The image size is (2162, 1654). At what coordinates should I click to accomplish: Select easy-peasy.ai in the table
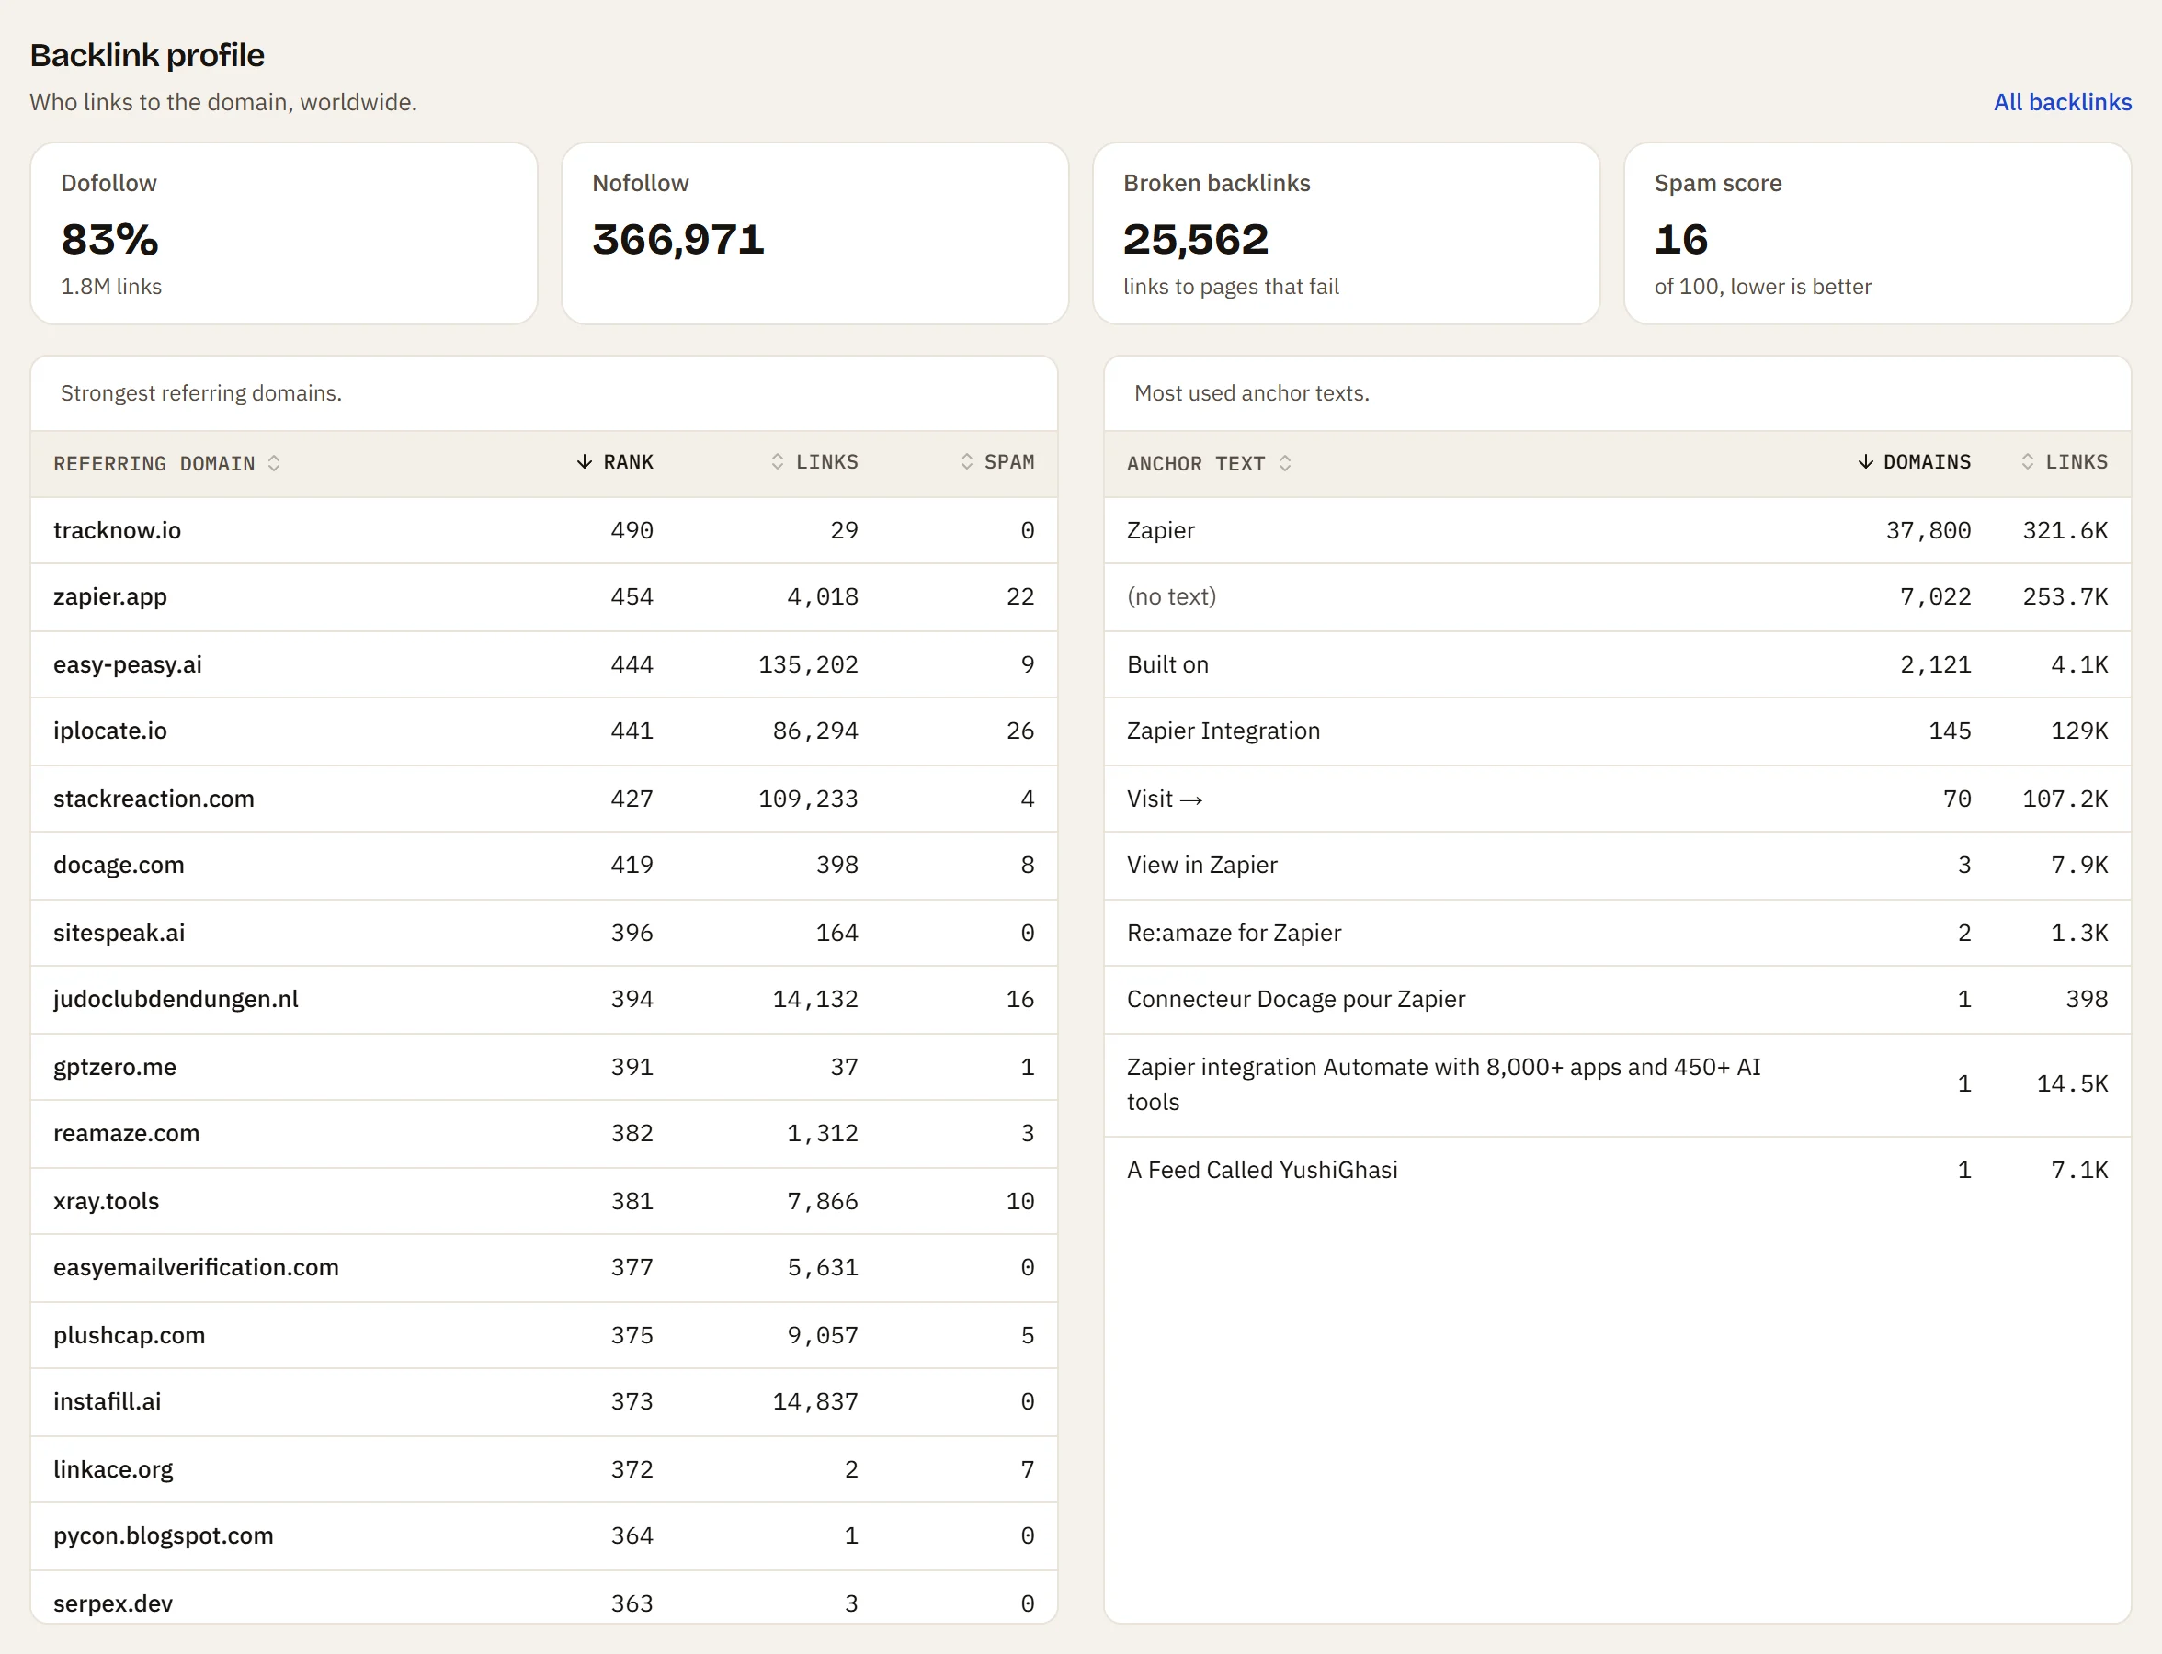point(127,664)
